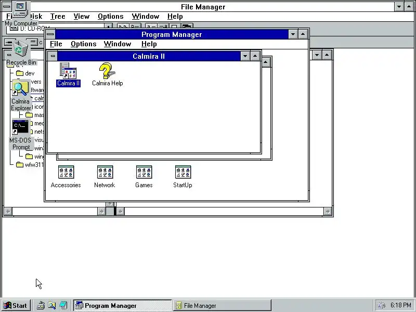416x312 pixels.
Task: Click the magnifier quick launch icon in taskbar
Action: click(52, 305)
